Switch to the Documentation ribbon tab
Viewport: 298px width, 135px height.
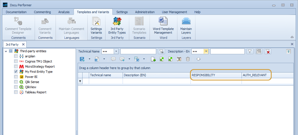[x=16, y=12]
